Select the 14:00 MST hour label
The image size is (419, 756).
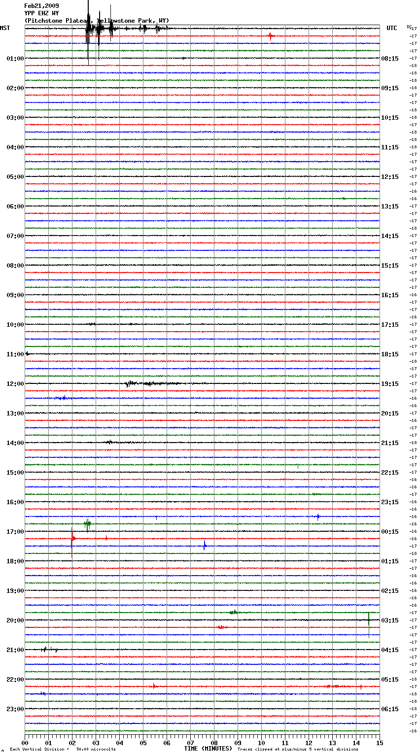(15, 443)
